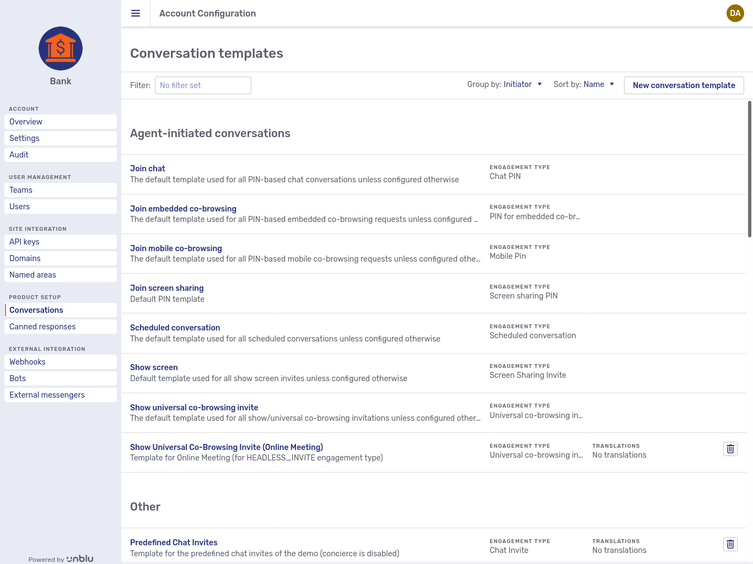Open the Webhooks page
The width and height of the screenshot is (753, 564).
click(27, 362)
